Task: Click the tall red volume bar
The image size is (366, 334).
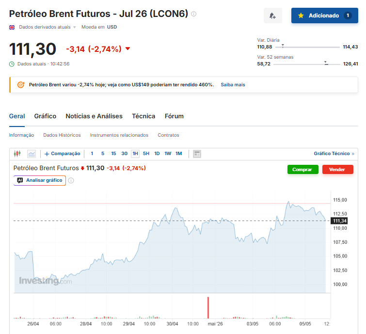Action: [208, 308]
